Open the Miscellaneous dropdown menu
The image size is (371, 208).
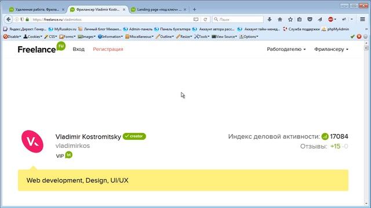(x=139, y=36)
